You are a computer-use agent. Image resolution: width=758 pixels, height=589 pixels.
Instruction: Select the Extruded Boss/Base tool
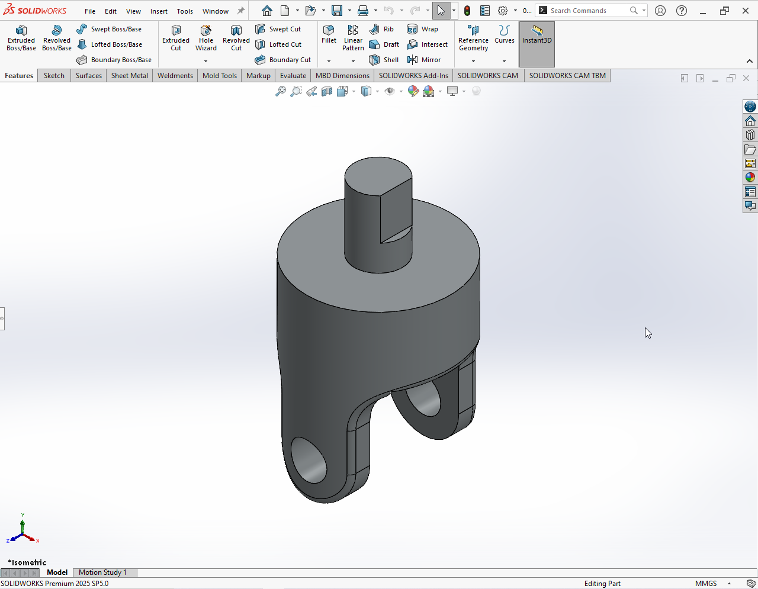pyautogui.click(x=21, y=38)
